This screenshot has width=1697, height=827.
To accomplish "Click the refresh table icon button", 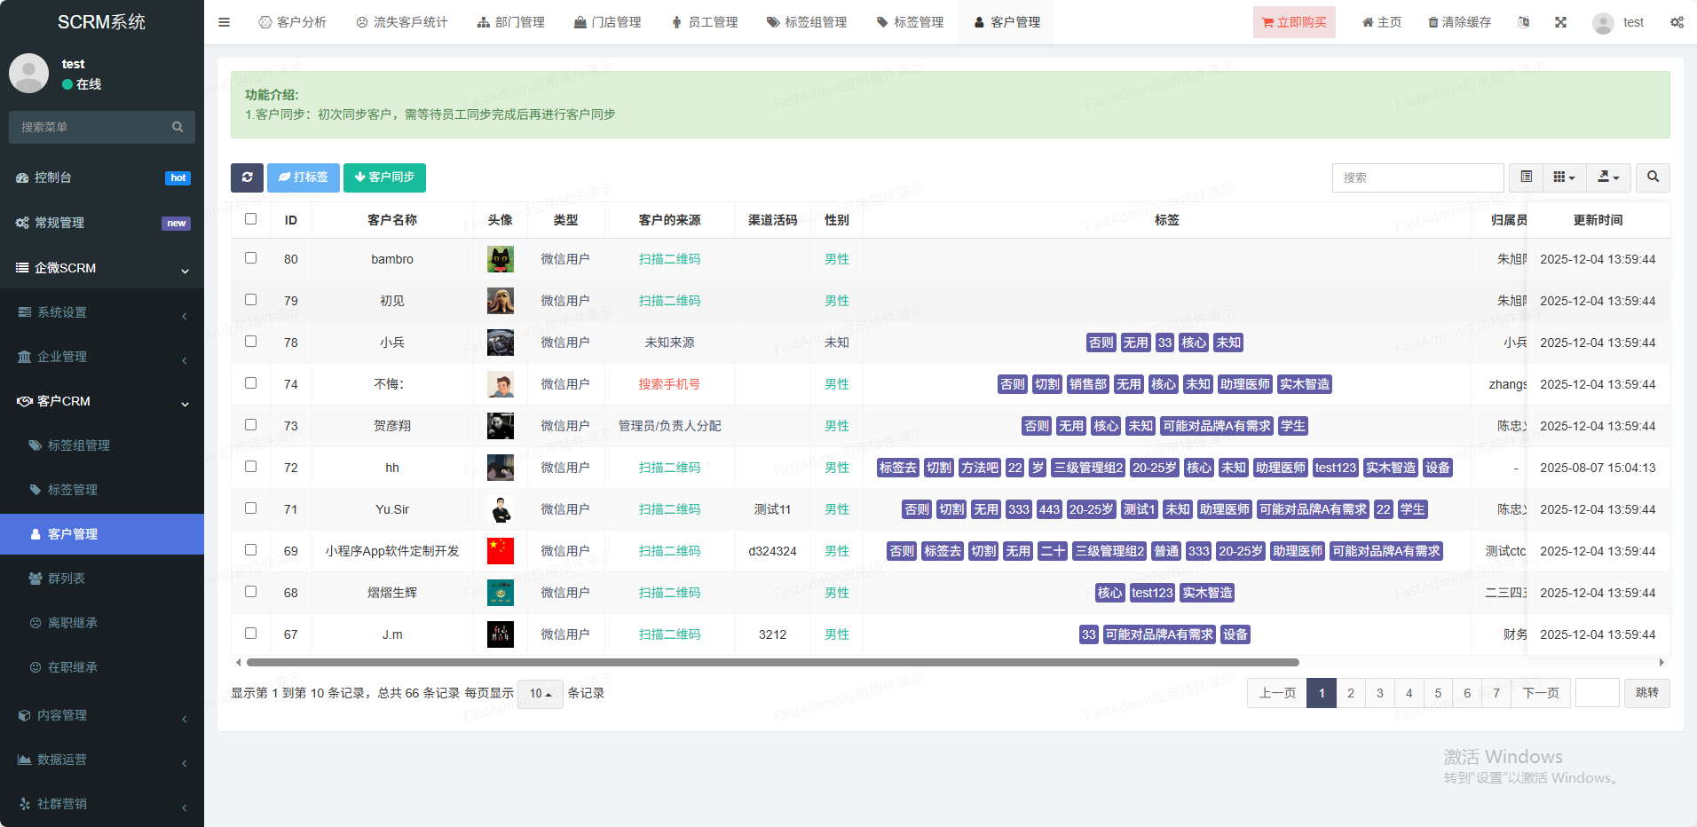I will [x=247, y=177].
